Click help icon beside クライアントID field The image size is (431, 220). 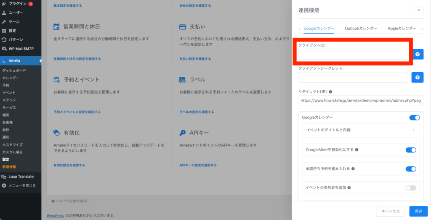[x=418, y=55]
